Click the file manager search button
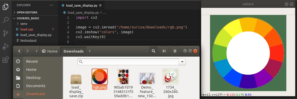This screenshot has height=99, width=297. [154, 51]
